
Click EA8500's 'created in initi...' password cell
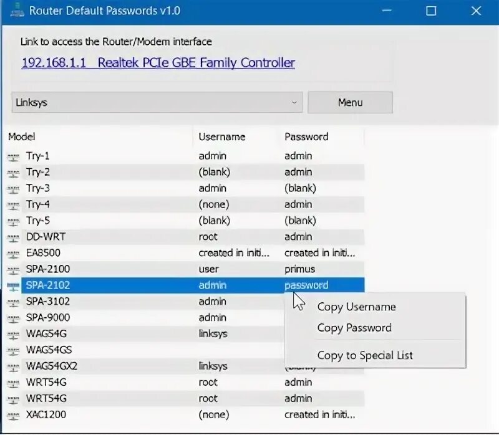(x=319, y=253)
